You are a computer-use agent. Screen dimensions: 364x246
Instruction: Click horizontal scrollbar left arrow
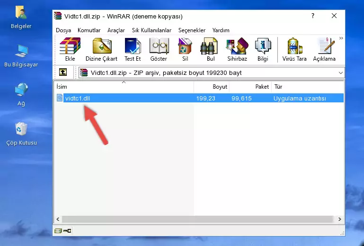tap(58, 219)
